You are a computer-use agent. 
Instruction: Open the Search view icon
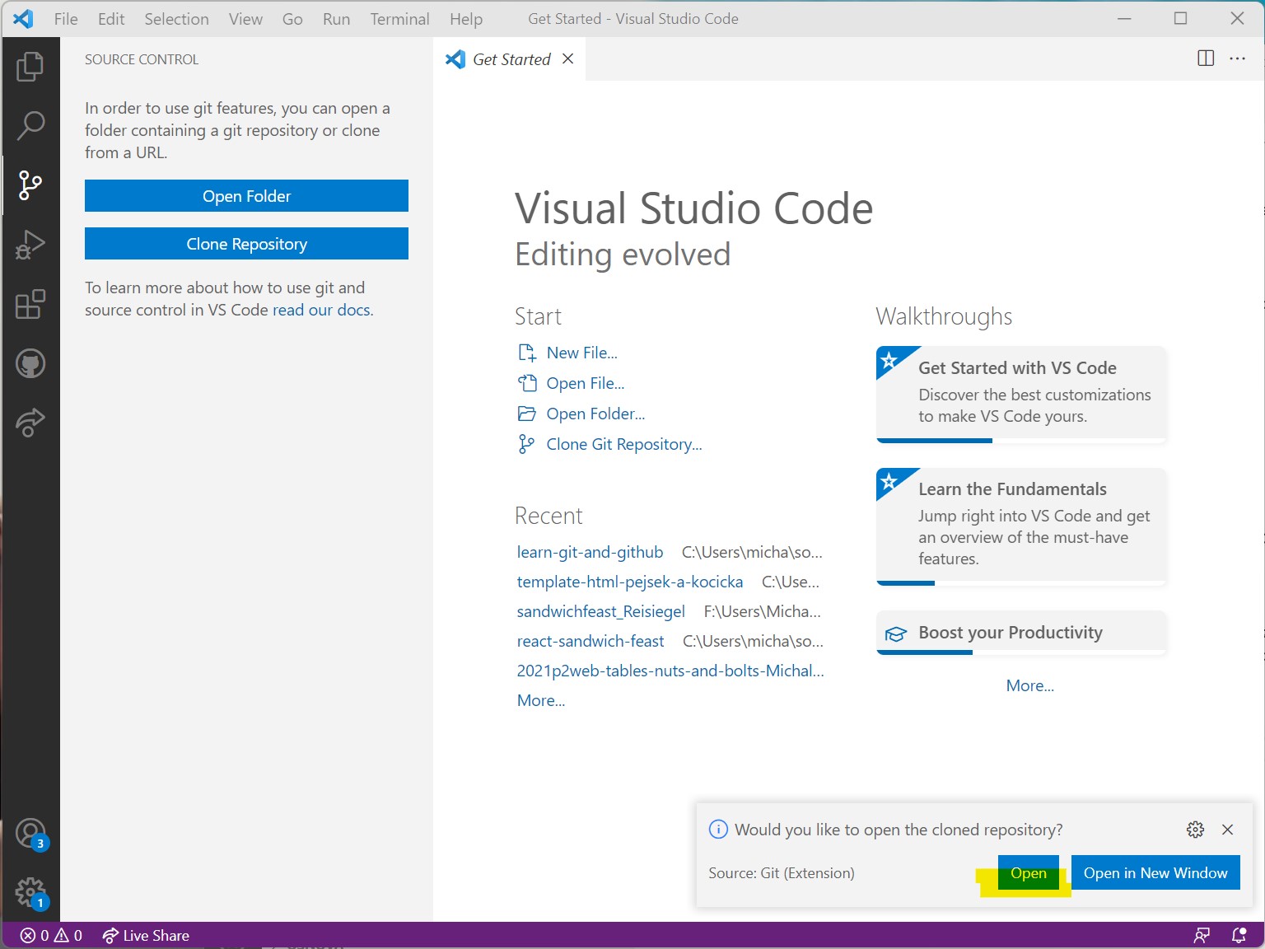[x=30, y=126]
